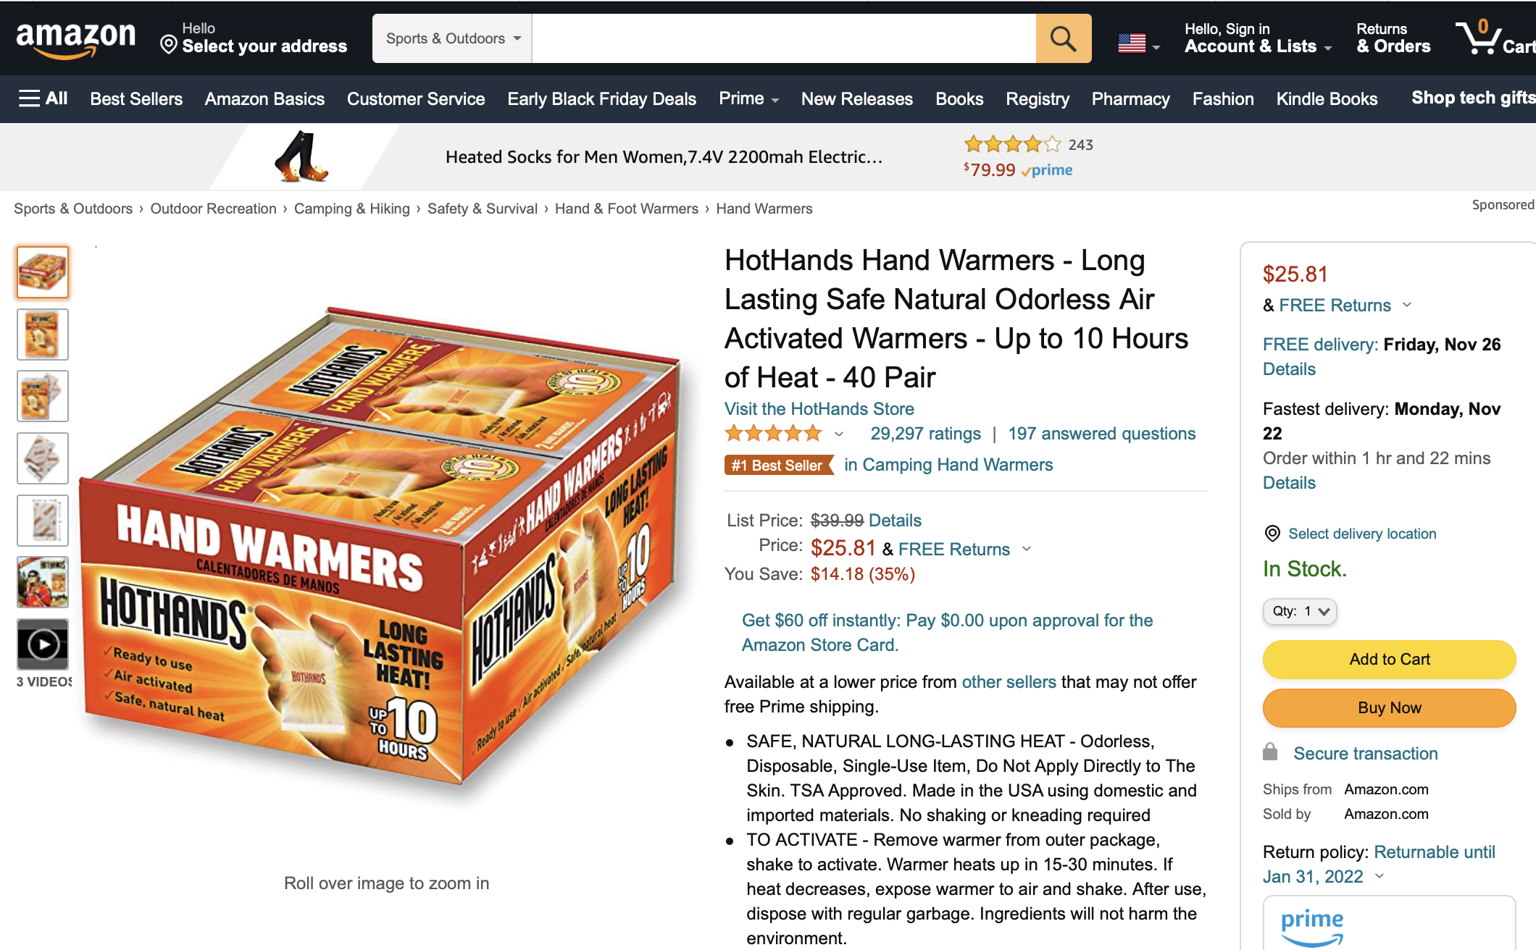Screen dimensions: 1536x950
Task: Open the star rating popover chevron
Action: (x=838, y=434)
